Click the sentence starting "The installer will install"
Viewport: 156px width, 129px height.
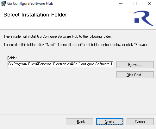(58, 36)
